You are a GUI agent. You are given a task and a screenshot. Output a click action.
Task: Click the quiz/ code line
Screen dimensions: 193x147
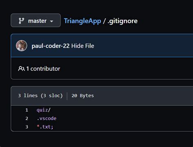pyautogui.click(x=44, y=110)
